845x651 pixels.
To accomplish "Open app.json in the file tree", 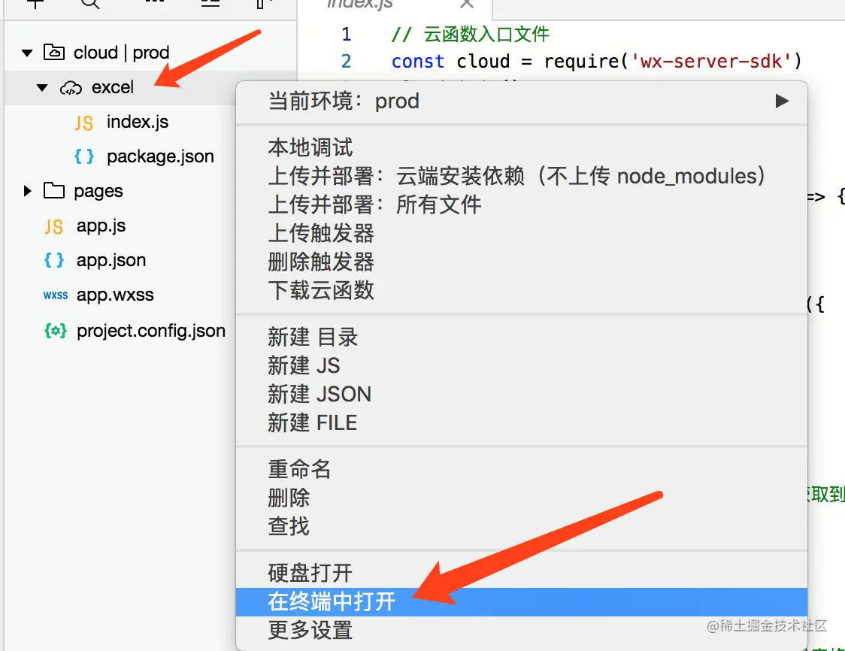I will tap(111, 261).
